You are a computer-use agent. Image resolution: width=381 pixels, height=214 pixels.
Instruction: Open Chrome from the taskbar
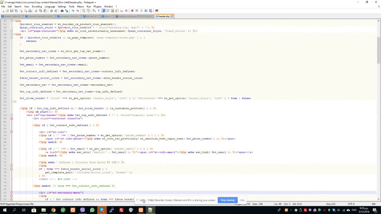(x=53, y=210)
